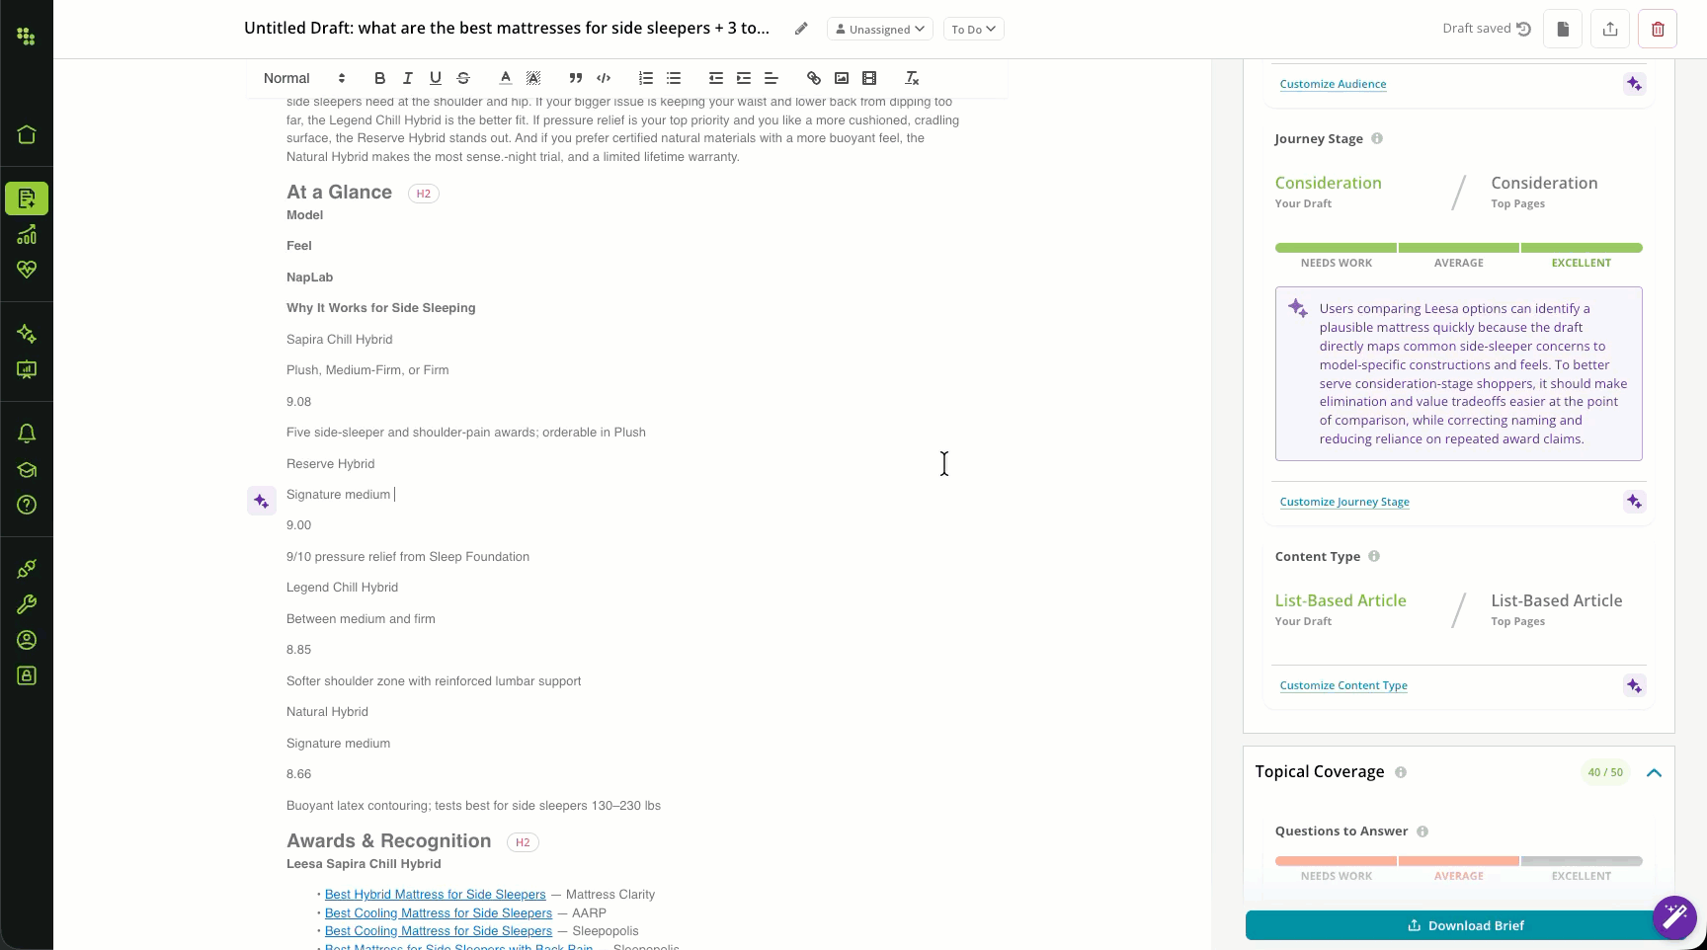Edit the draft title with pencil icon
Image resolution: width=1707 pixels, height=950 pixels.
pyautogui.click(x=801, y=29)
